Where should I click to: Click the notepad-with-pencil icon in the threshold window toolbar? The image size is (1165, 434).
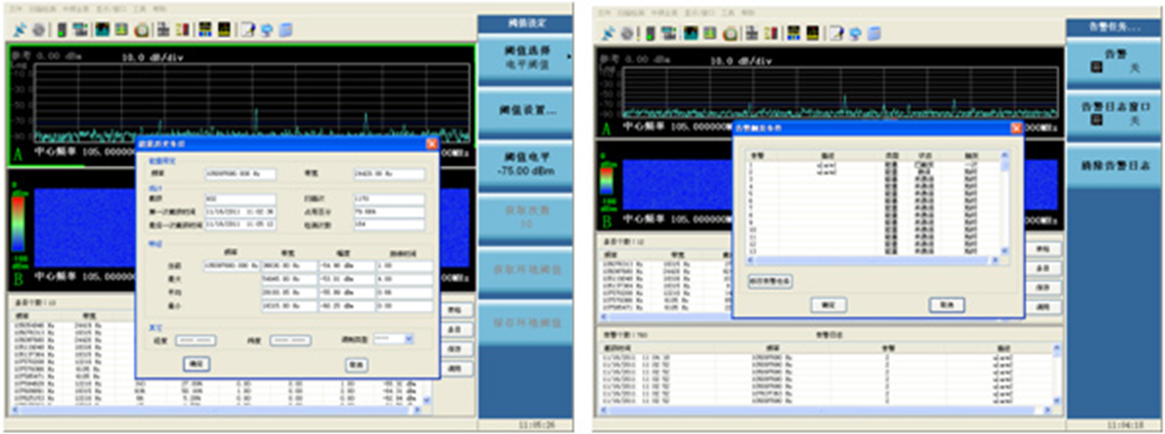pos(248,30)
